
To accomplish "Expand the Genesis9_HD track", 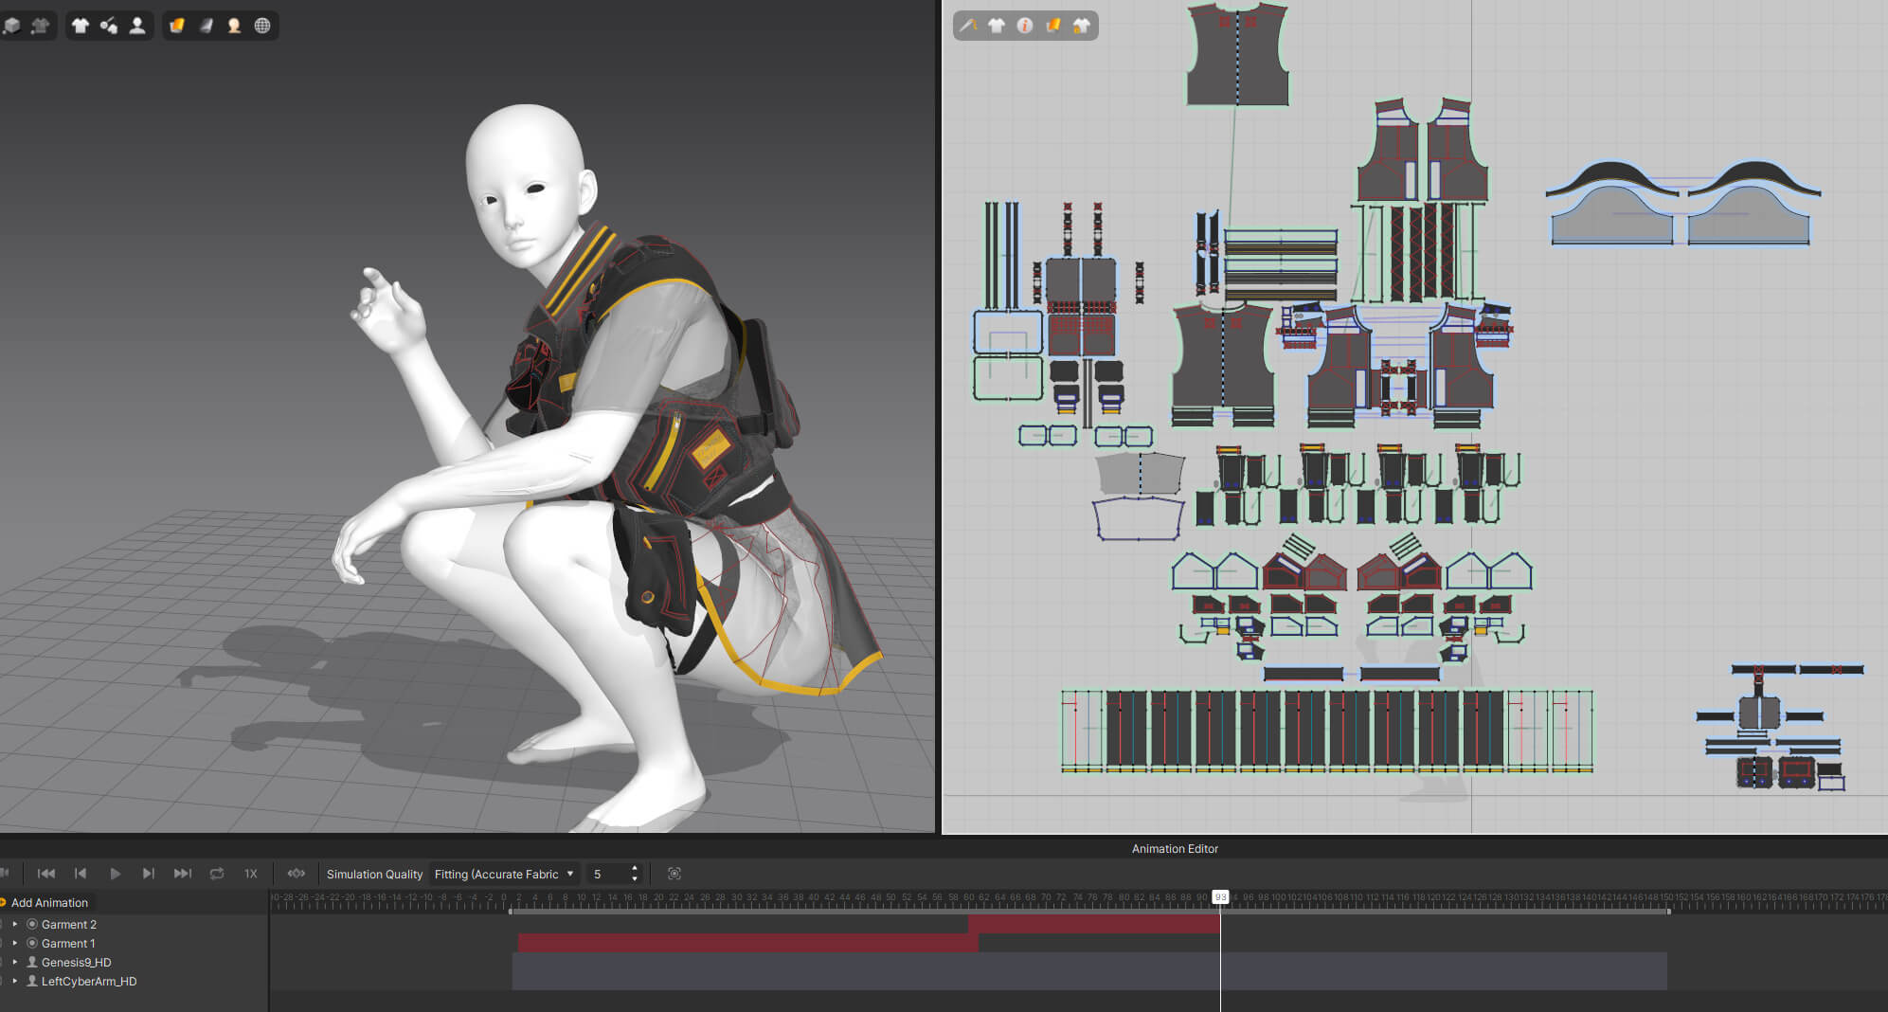I will click(15, 962).
